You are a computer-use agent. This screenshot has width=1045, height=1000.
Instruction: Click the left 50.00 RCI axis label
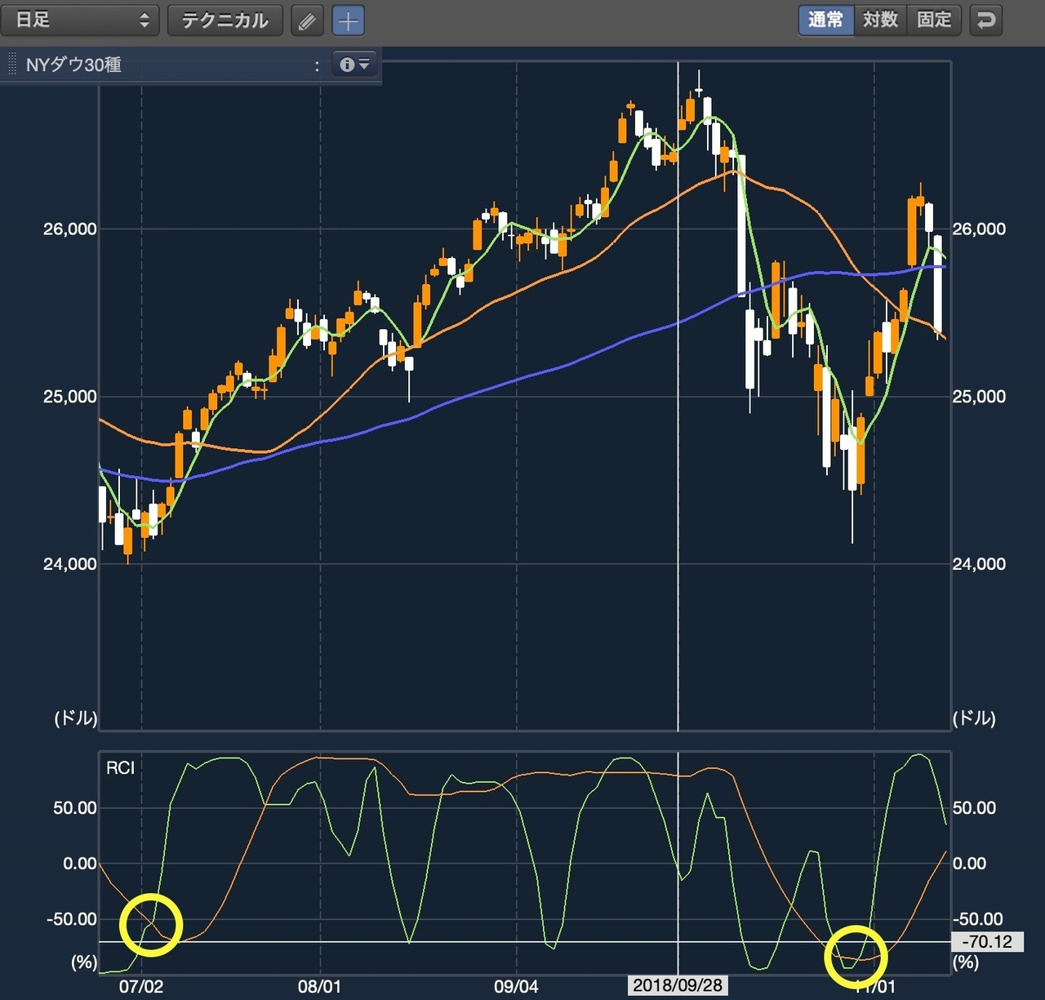[x=75, y=808]
